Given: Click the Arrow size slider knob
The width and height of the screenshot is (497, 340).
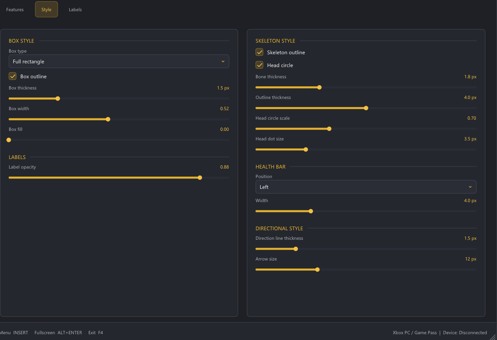Looking at the screenshot, I should [x=317, y=270].
